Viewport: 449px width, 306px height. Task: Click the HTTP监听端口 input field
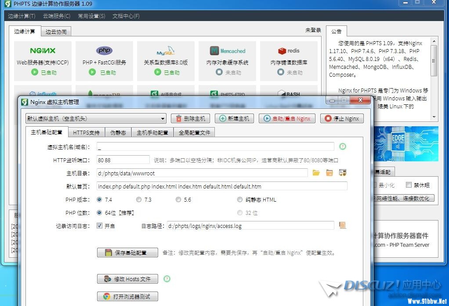(x=123, y=160)
